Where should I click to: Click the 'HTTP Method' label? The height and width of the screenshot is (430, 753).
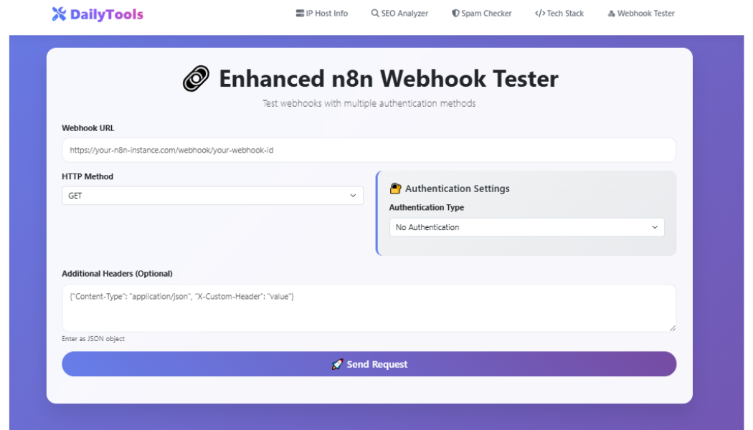[87, 176]
